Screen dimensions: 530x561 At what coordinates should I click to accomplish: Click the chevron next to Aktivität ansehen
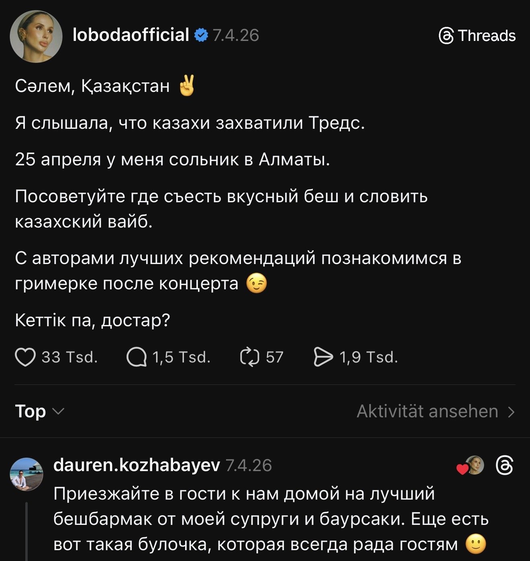(511, 412)
